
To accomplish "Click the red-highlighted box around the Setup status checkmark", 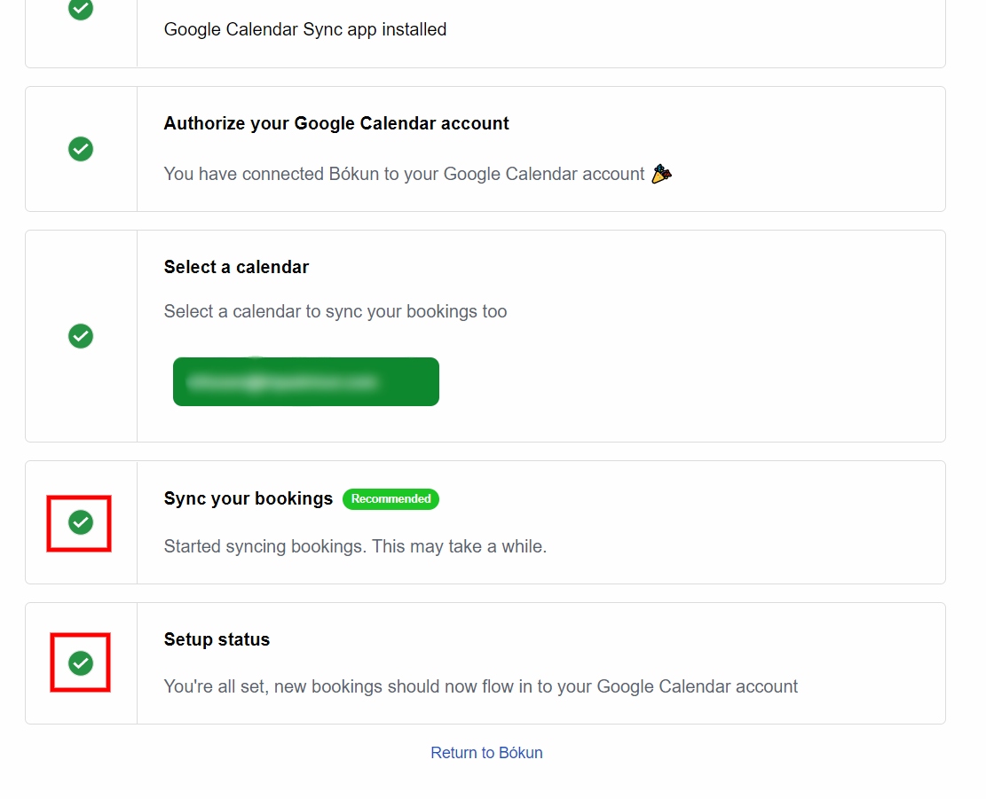I will (81, 662).
